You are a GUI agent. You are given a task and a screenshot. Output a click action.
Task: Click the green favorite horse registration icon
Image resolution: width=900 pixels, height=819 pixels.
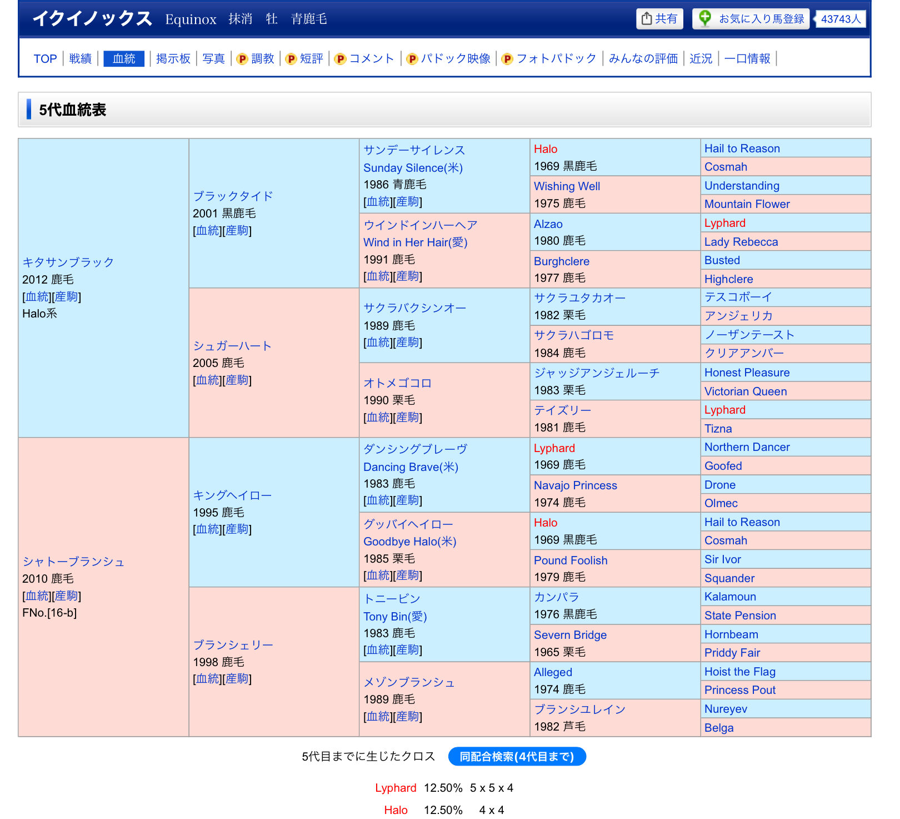point(705,18)
